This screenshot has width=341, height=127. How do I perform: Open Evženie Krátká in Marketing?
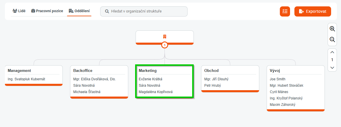click(x=151, y=79)
